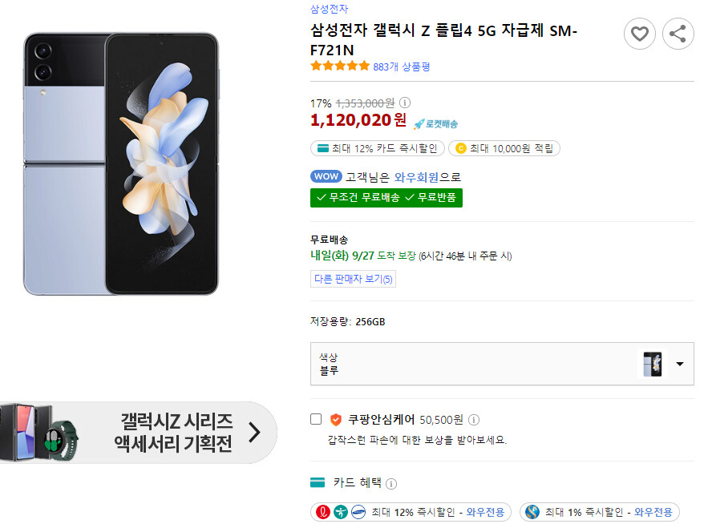708x532 pixels.
Task: Open info icon next to 카드 혜택
Action: 390,483
